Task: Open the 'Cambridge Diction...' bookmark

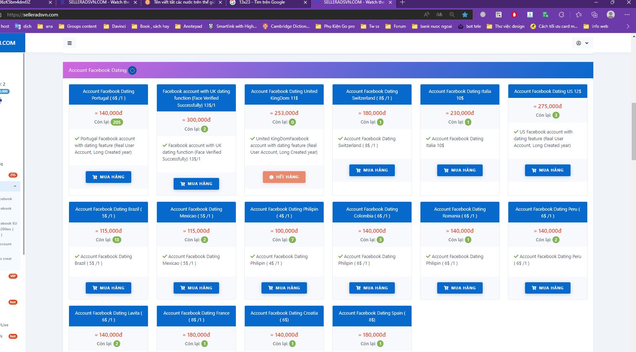Action: [286, 26]
